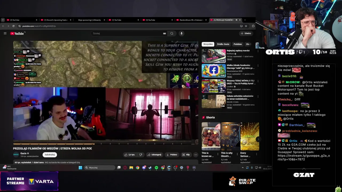Click the taskbar Wyszukaj search box
342x192 pixels.
point(100,168)
